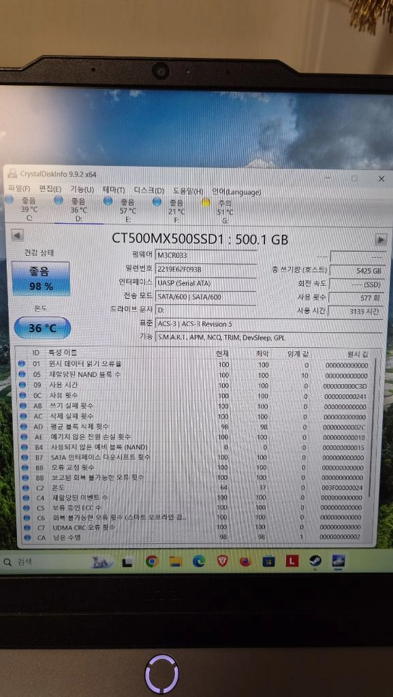The height and width of the screenshot is (697, 393).
Task: Select the 재할당된 NAND 블록 수 row
Action: click(x=194, y=375)
